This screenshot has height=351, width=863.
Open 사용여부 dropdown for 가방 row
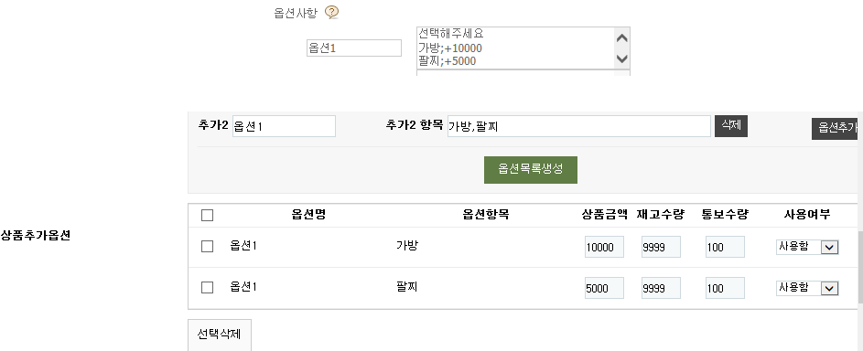[807, 247]
